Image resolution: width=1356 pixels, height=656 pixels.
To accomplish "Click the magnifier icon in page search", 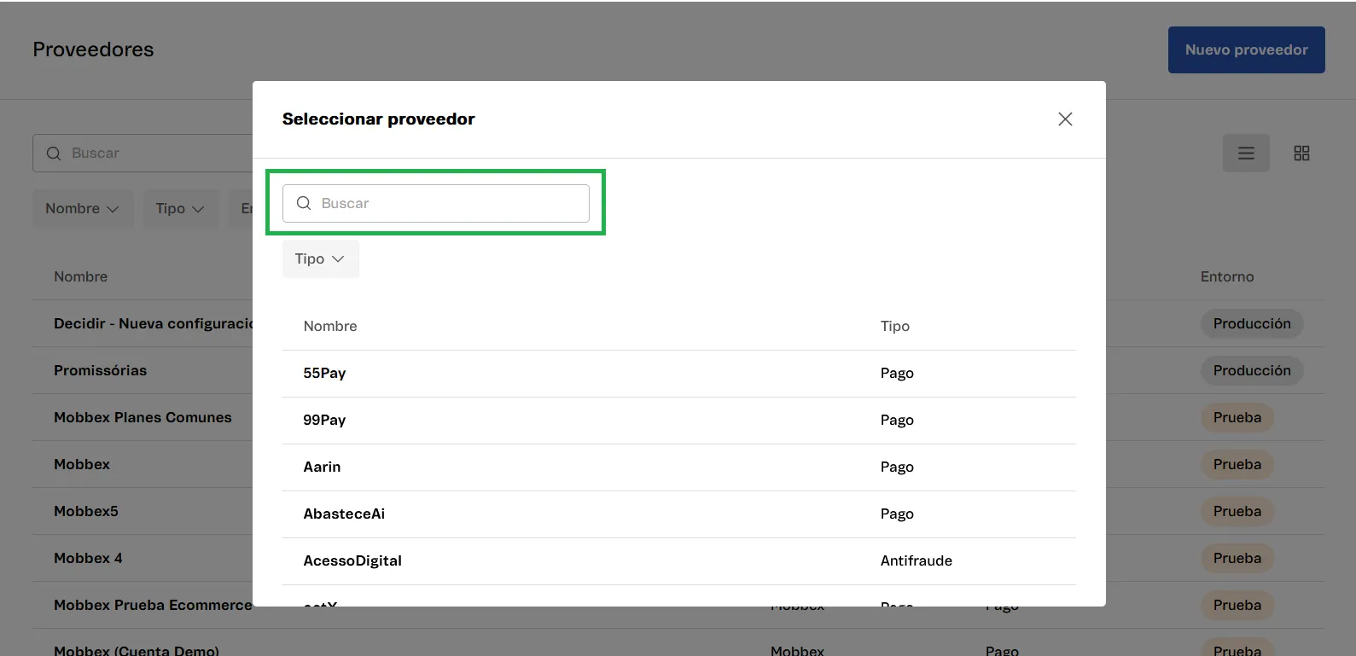I will tap(54, 154).
